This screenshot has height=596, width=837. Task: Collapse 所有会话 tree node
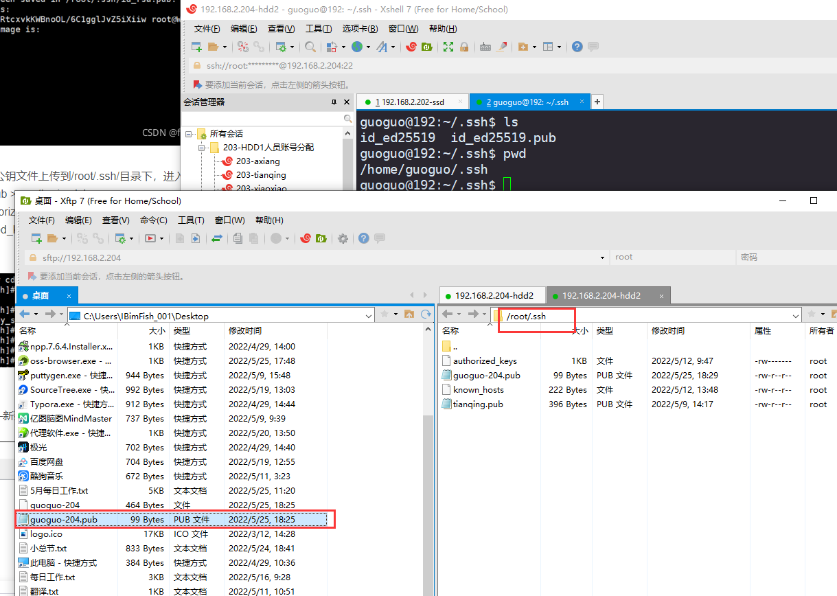click(x=190, y=134)
